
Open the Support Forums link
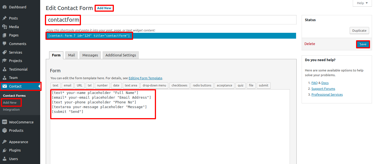pyautogui.click(x=323, y=89)
